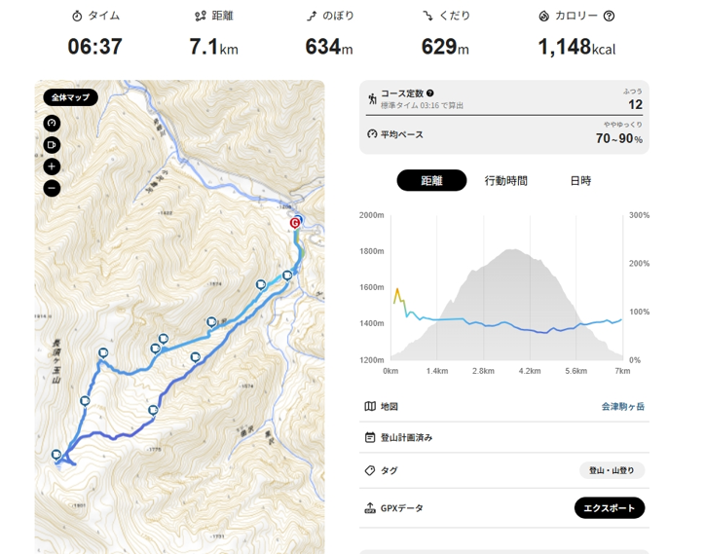This screenshot has height=554, width=705.
Task: Open the コース定数 help question icon
Action: point(430,93)
